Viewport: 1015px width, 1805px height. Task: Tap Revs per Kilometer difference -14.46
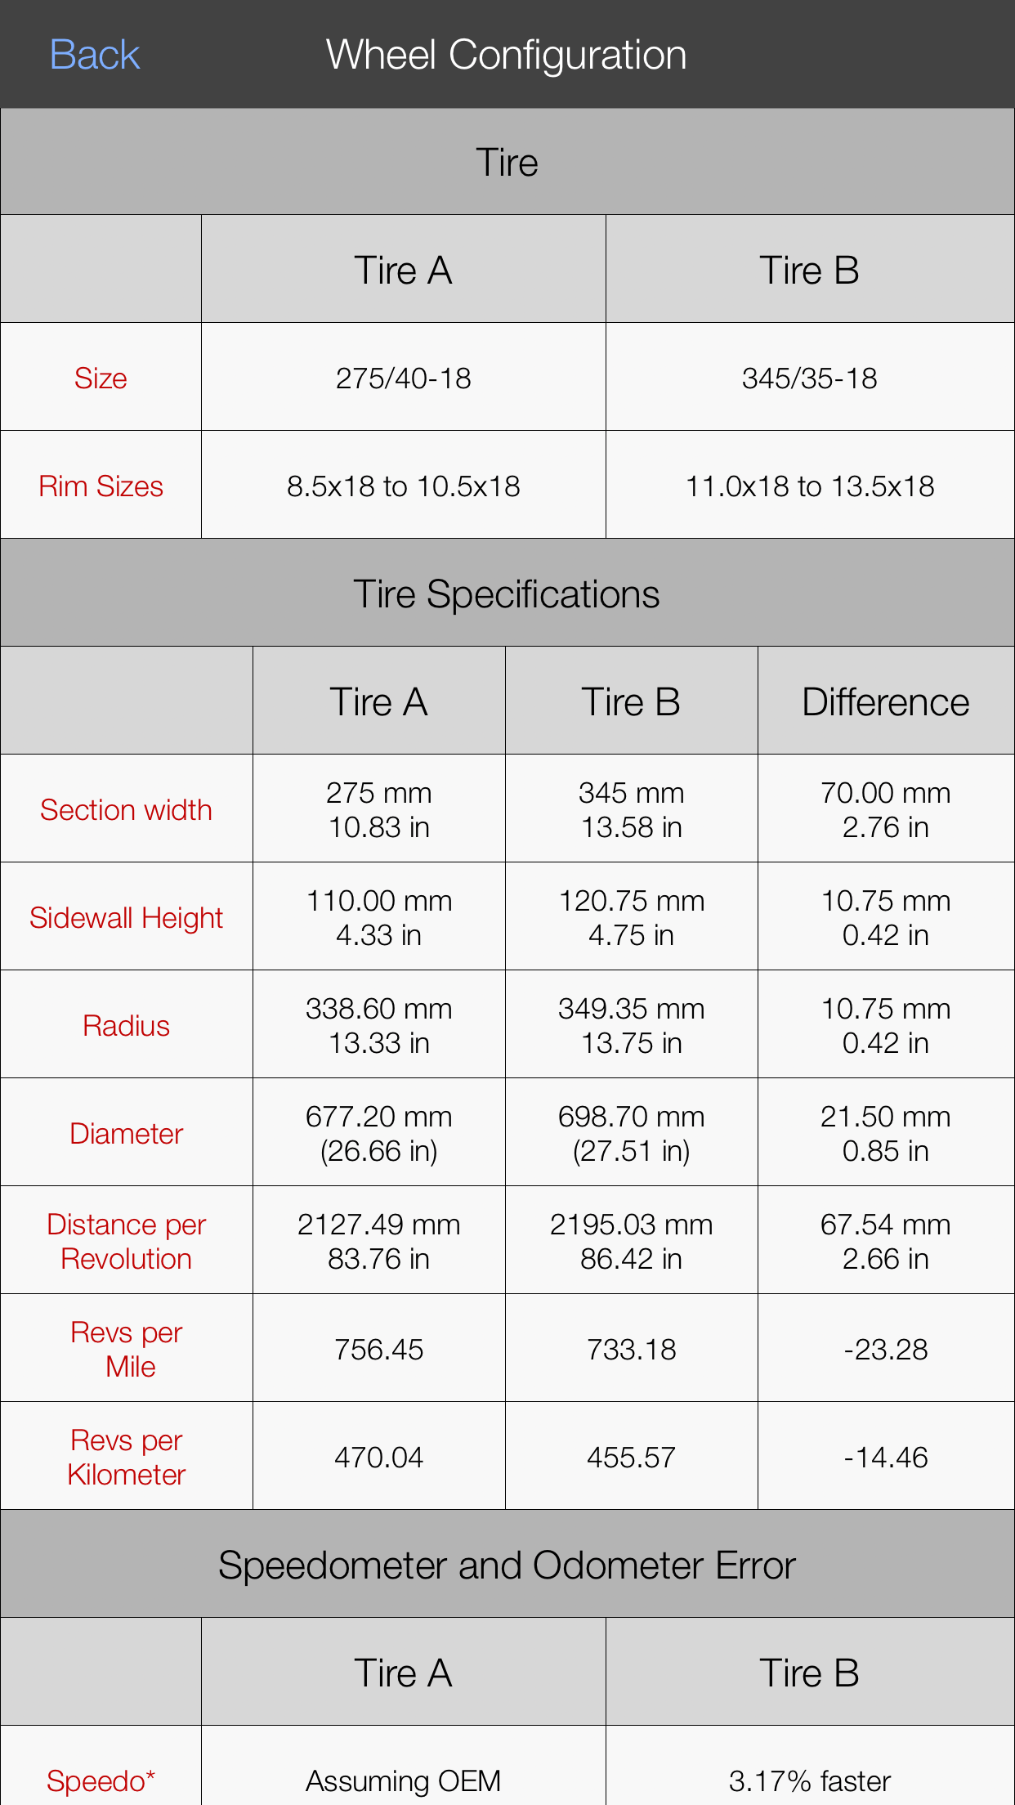(886, 1457)
